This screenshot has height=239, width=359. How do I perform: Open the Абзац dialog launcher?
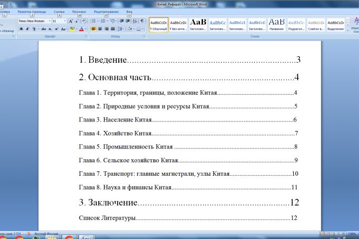point(144,36)
